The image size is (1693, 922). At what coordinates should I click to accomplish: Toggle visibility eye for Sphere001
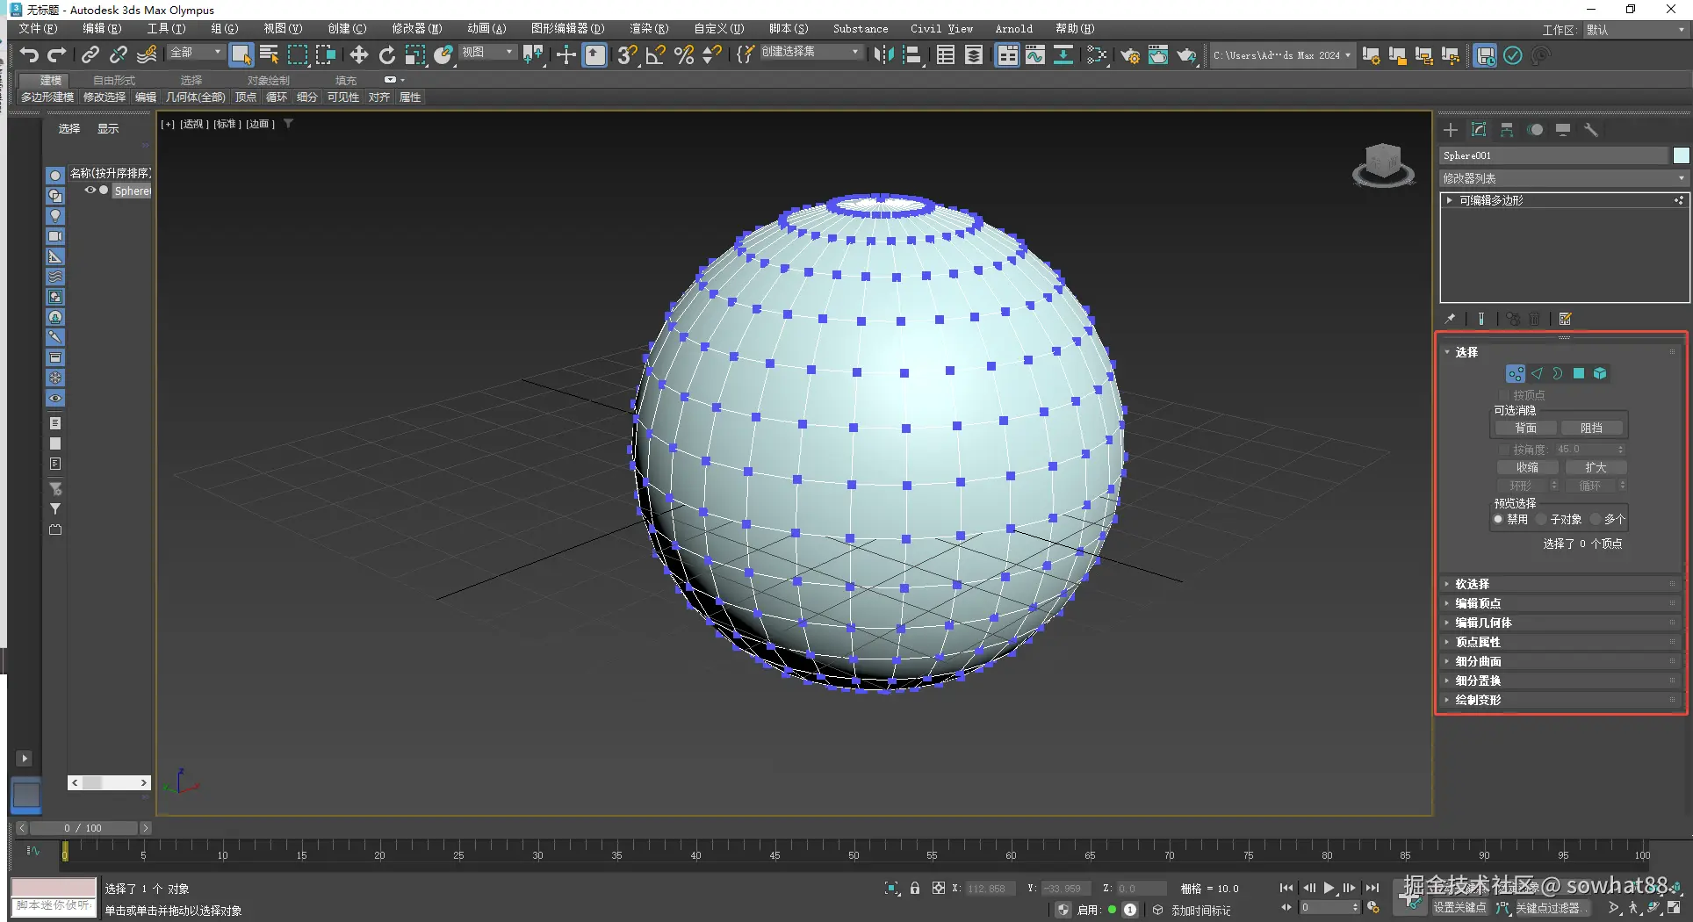coord(90,191)
